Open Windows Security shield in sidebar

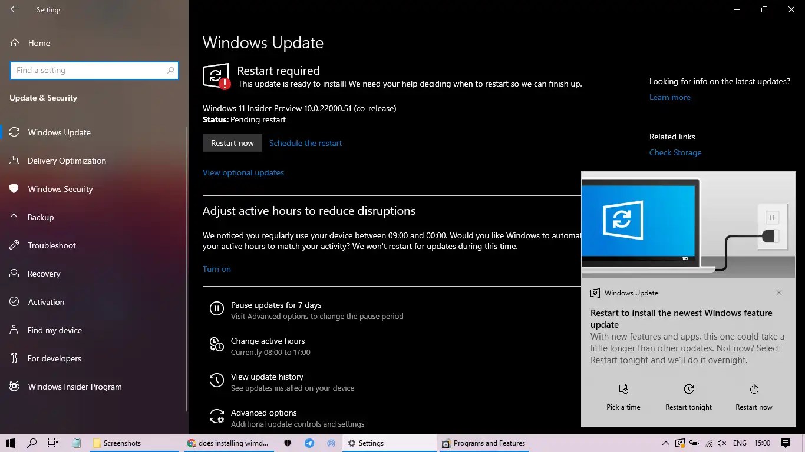pos(15,189)
